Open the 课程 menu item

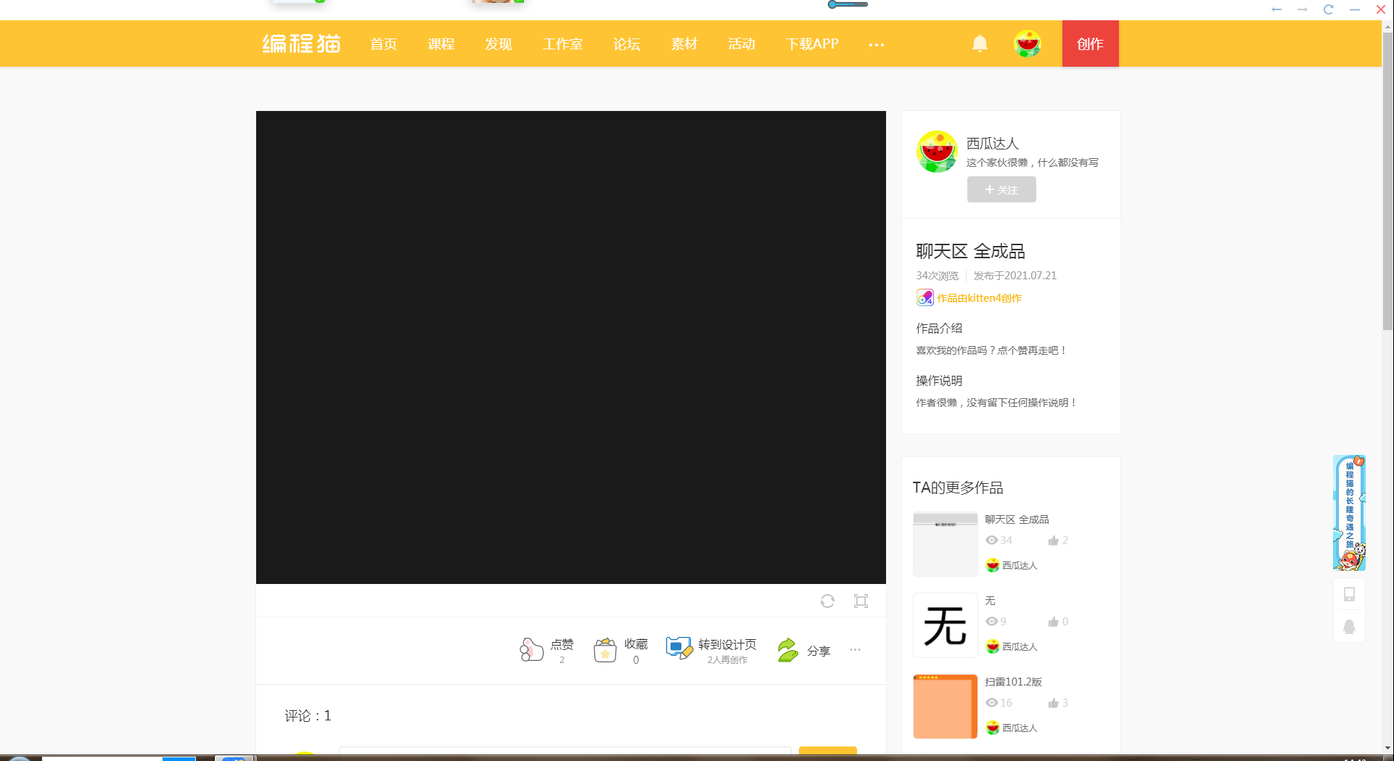pos(440,44)
